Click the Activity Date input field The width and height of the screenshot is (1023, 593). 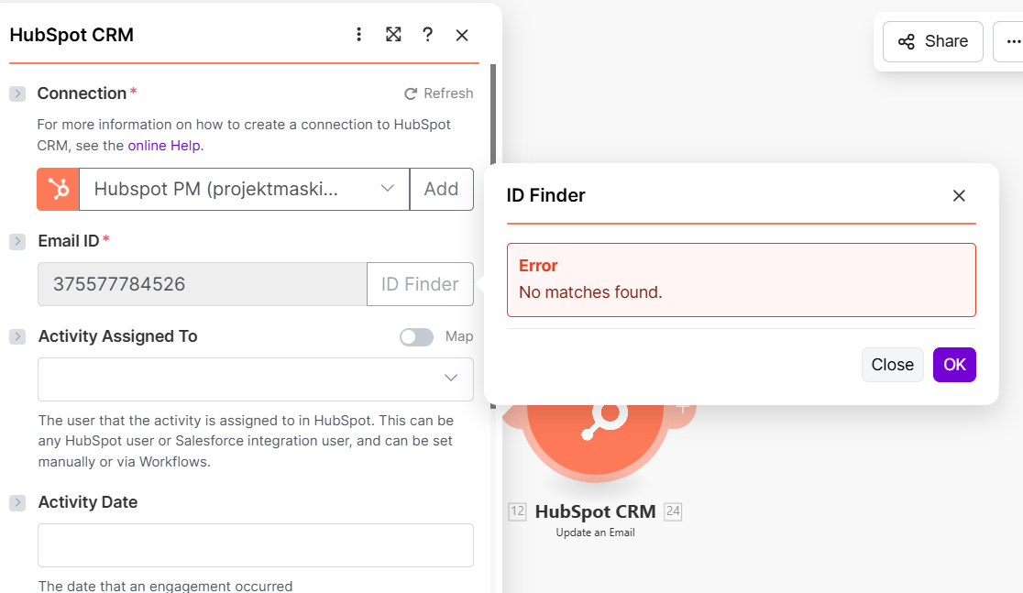255,545
